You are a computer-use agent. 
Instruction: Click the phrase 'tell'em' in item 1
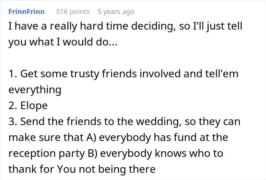click(x=223, y=74)
